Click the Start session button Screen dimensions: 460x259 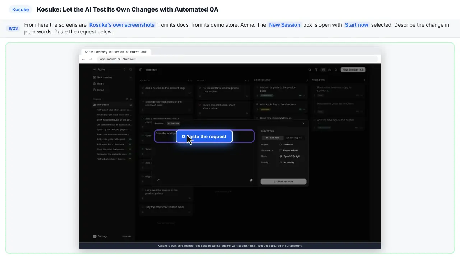283,182
